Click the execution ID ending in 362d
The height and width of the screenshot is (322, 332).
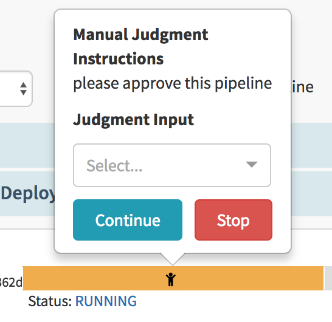click(x=10, y=283)
